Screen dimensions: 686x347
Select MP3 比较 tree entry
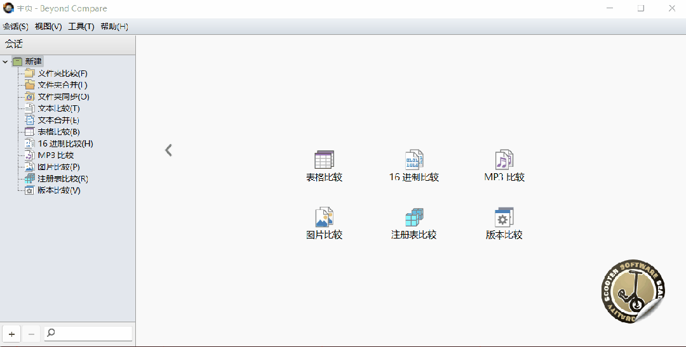(55, 155)
